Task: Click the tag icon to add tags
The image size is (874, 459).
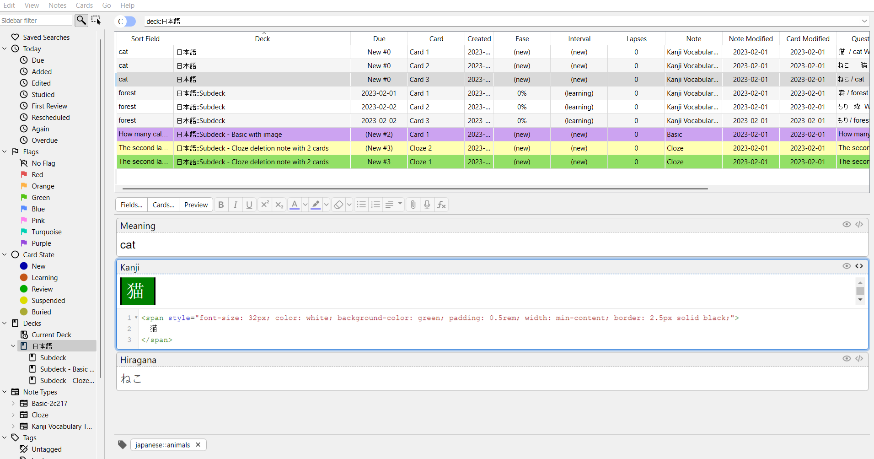Action: click(122, 444)
